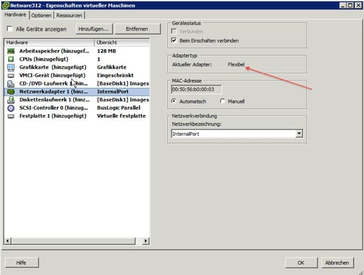The width and height of the screenshot is (364, 275).
Task: Click the hardware list left scroll arrow
Action: [x=7, y=241]
